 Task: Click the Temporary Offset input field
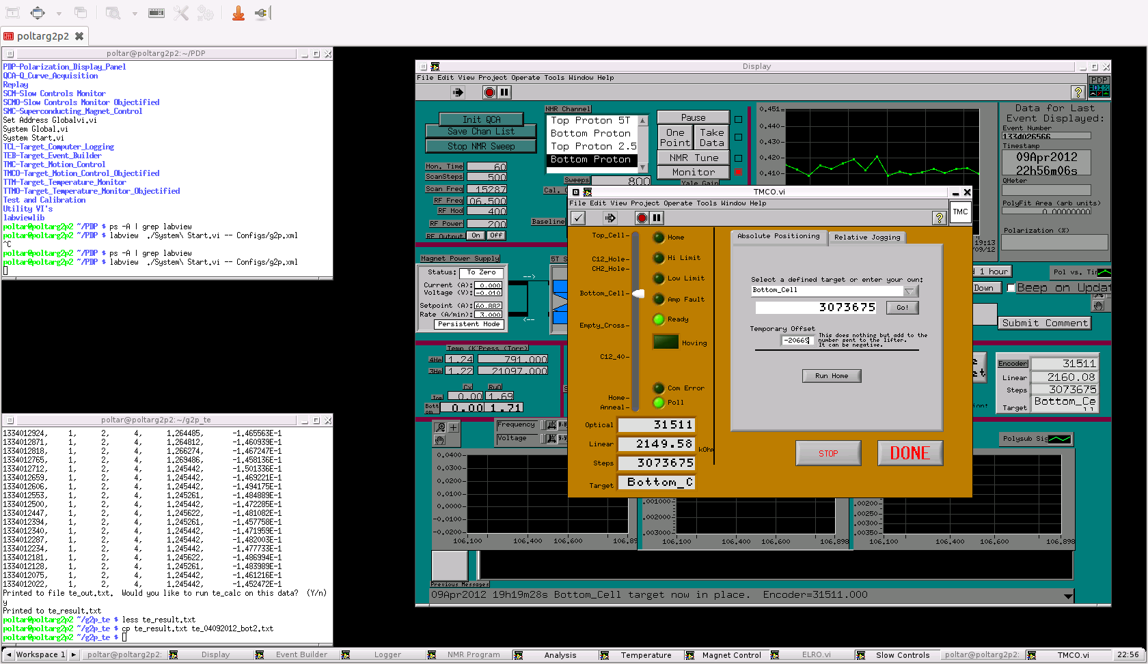point(797,340)
